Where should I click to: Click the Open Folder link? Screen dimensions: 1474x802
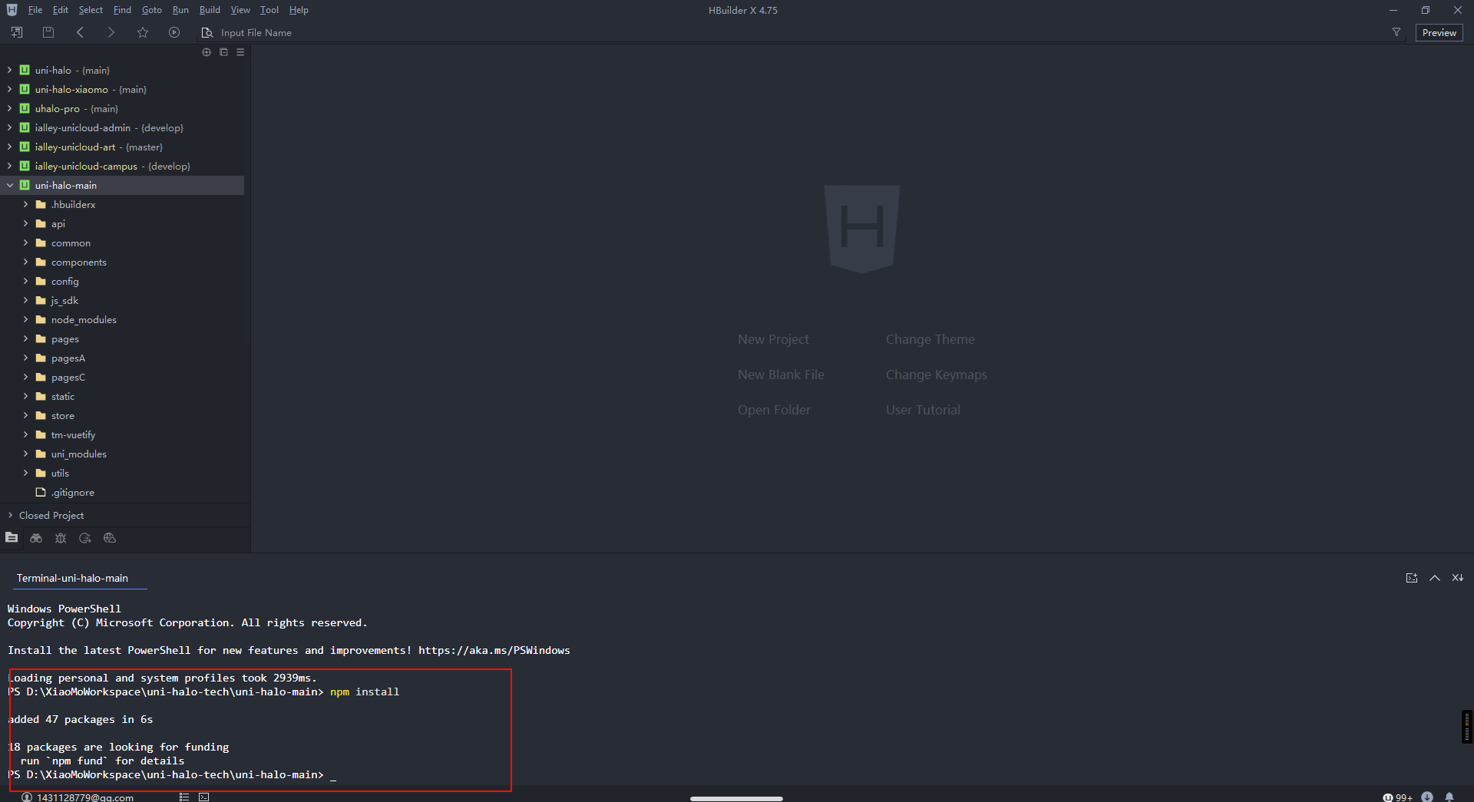774,410
